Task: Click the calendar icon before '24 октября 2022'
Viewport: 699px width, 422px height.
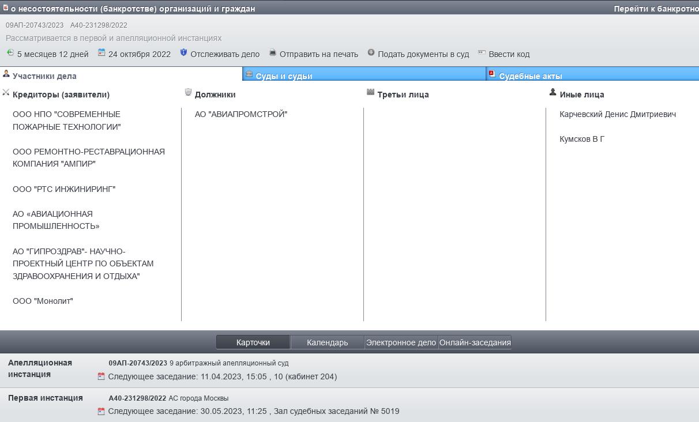Action: [102, 52]
